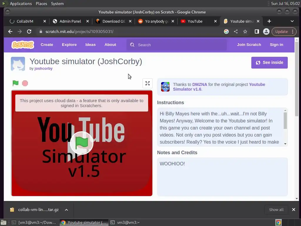Close the Admin Panel tab

pyautogui.click(x=88, y=21)
